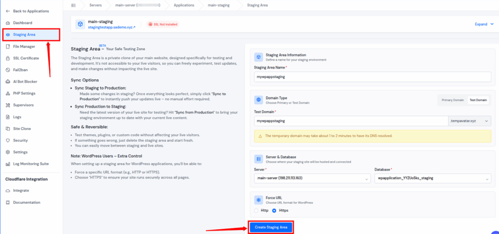499x234 pixels.
Task: Open the Logs menu item
Action: [18, 117]
